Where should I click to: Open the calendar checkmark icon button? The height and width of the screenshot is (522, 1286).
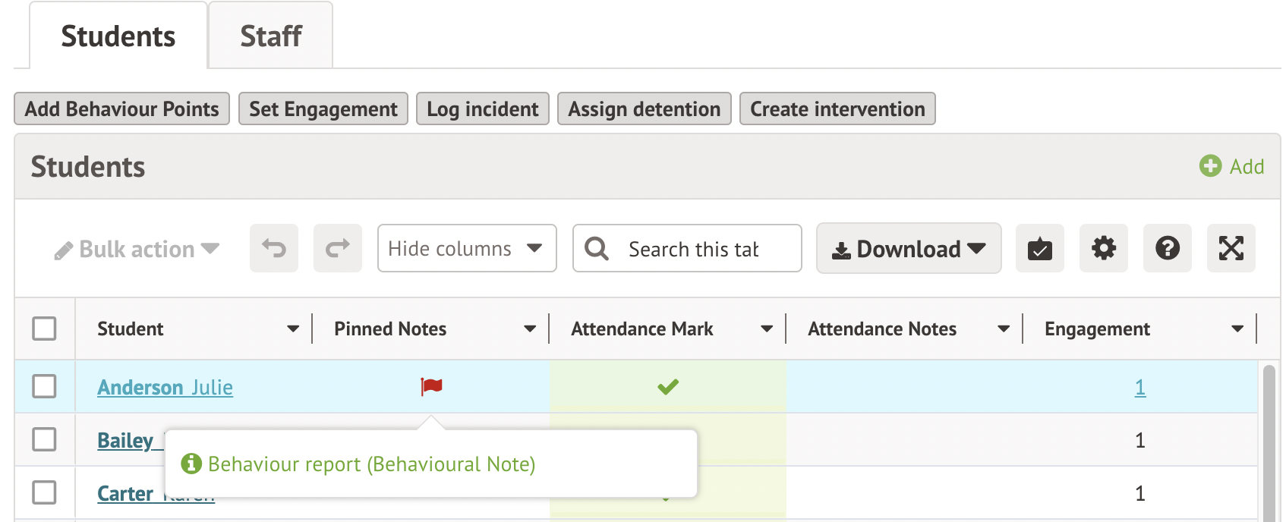click(1039, 248)
